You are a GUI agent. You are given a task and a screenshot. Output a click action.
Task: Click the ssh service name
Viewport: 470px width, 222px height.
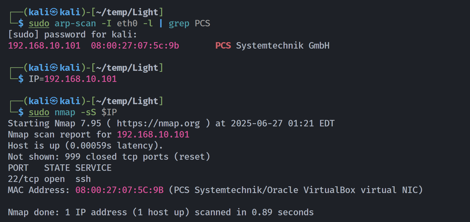click(83, 179)
